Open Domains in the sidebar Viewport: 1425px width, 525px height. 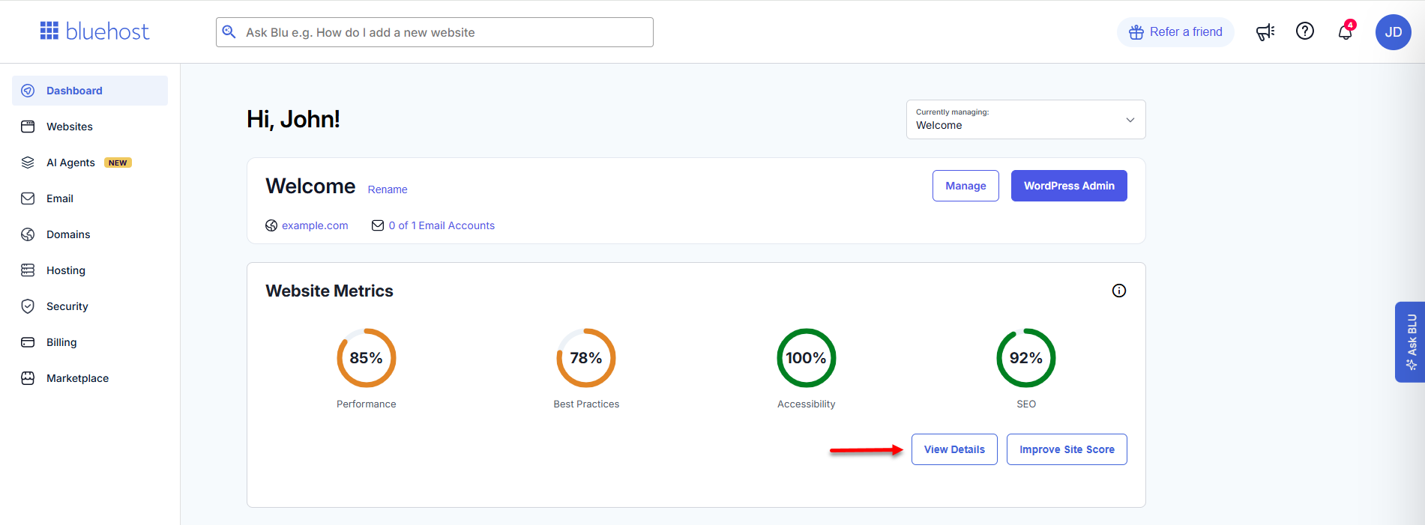coord(90,234)
